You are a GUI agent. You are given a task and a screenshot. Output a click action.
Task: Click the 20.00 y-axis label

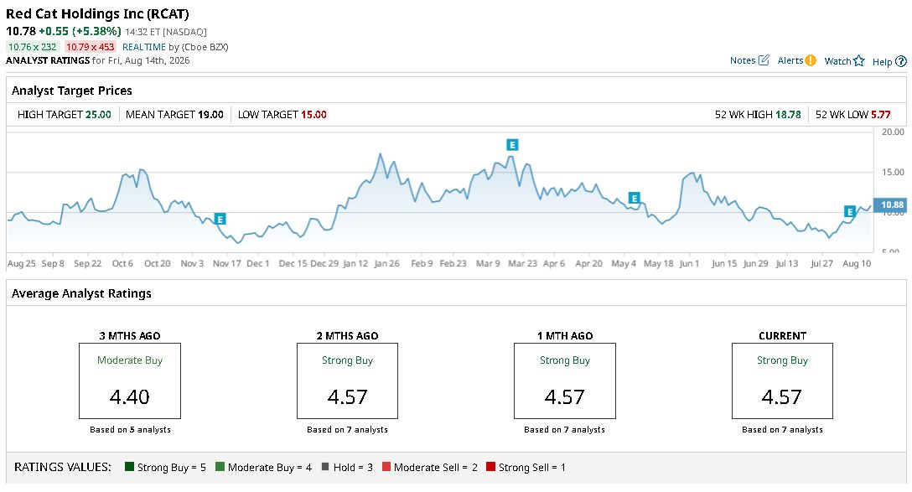(893, 132)
